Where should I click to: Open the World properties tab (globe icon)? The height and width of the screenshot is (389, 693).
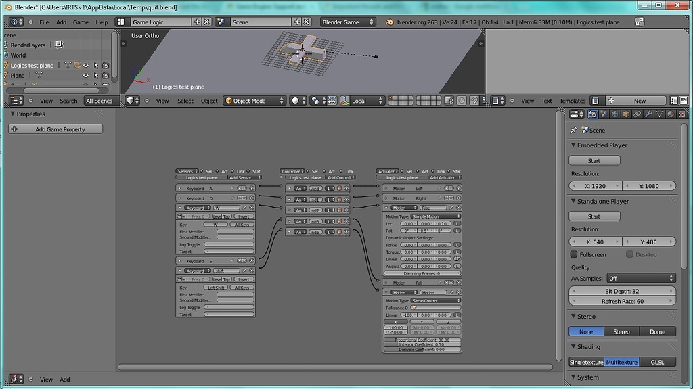(614, 114)
